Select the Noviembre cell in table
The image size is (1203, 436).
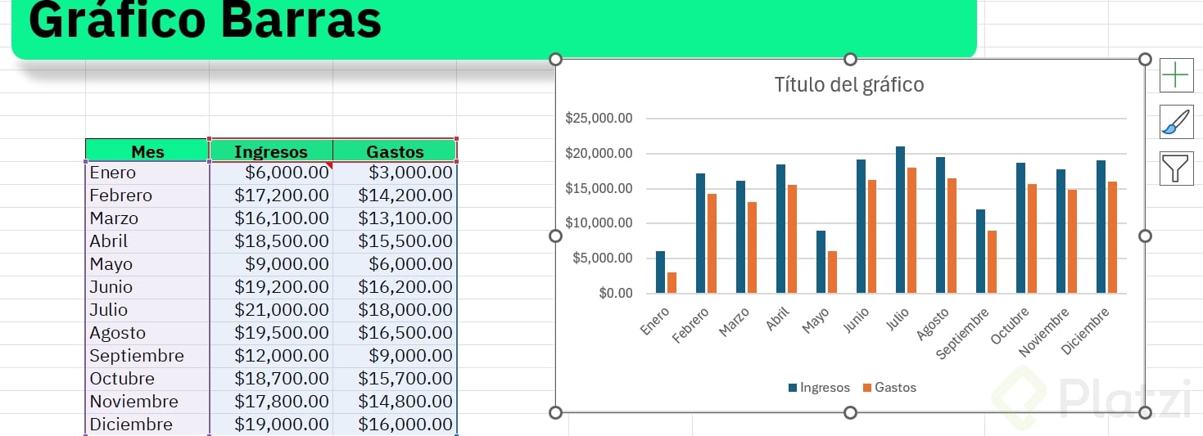click(x=147, y=402)
